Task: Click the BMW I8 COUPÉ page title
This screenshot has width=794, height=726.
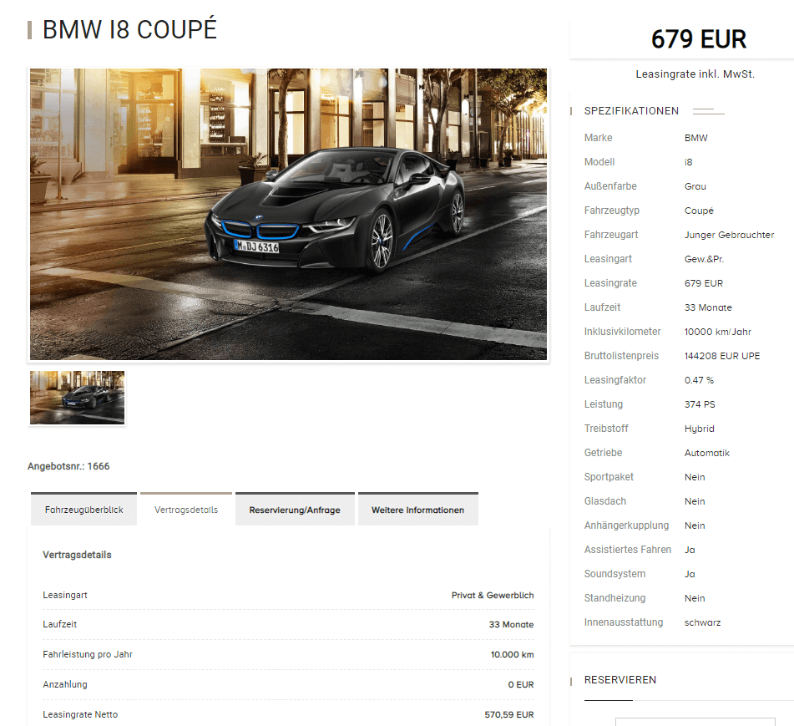Action: coord(129,29)
